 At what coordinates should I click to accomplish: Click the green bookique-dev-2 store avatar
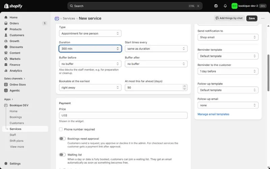234,6
